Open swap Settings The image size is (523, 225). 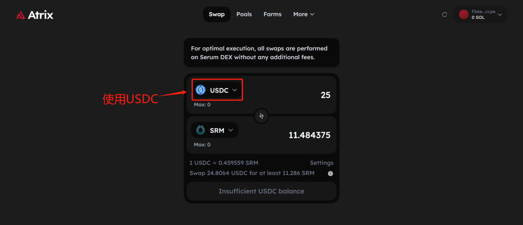tap(321, 163)
